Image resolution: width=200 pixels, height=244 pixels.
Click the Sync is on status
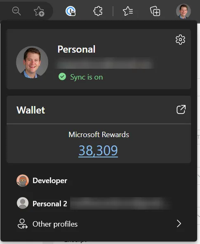87,77
